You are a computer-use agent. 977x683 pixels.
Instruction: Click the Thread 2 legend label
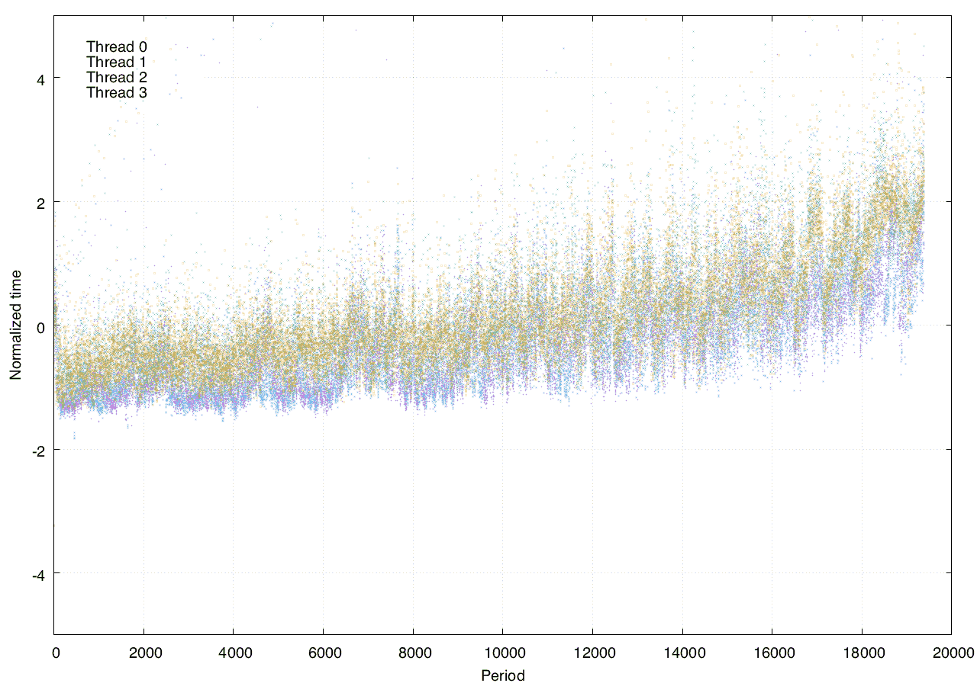click(117, 77)
